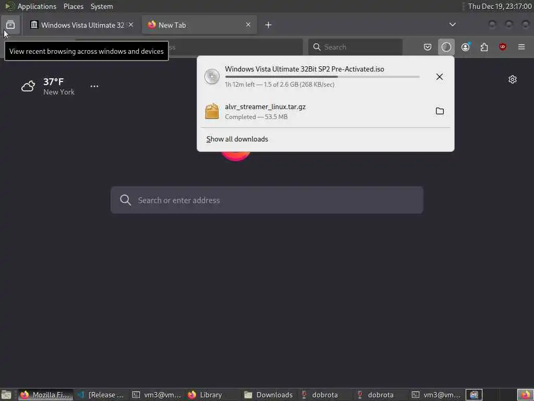Viewport: 534px width, 401px height.
Task: Open the 37°F New York weather forecast
Action: [48, 86]
